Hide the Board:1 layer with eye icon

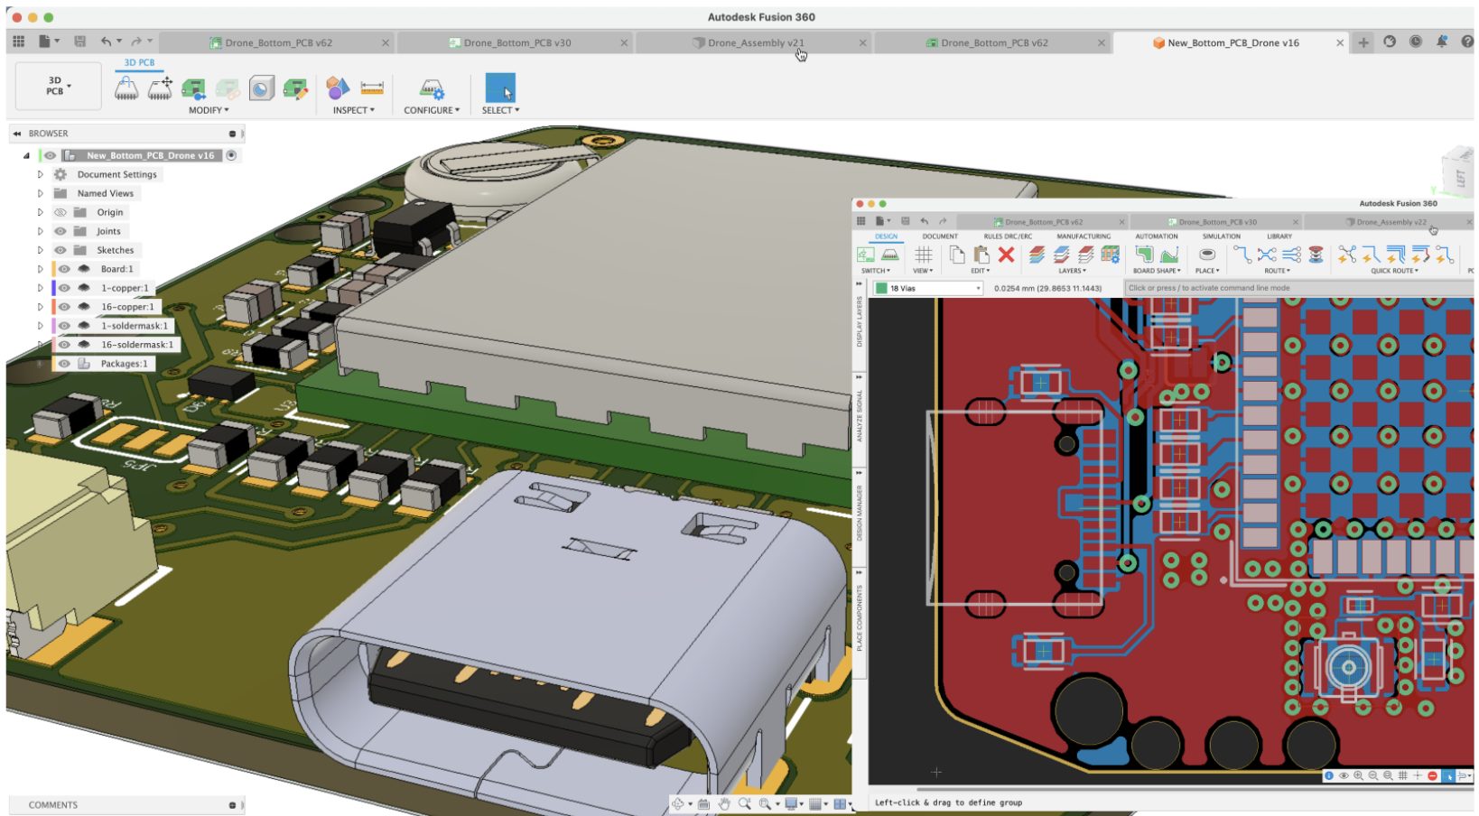(64, 269)
